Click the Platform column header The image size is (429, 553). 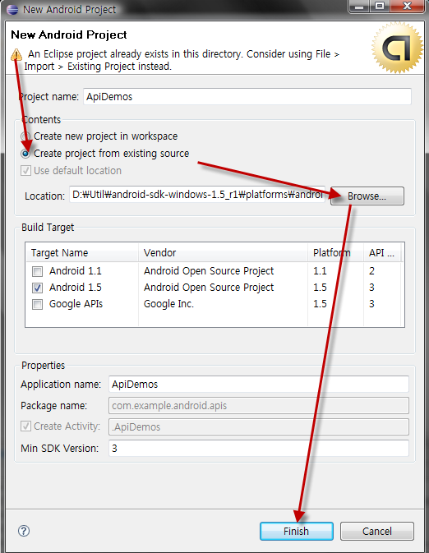pyautogui.click(x=335, y=252)
